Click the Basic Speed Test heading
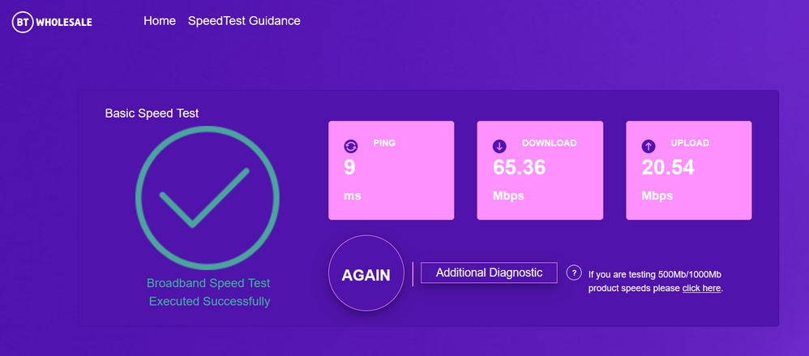809x356 pixels. pos(152,113)
